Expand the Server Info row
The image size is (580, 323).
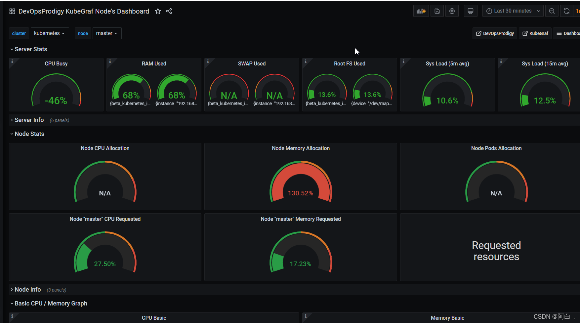pos(27,120)
